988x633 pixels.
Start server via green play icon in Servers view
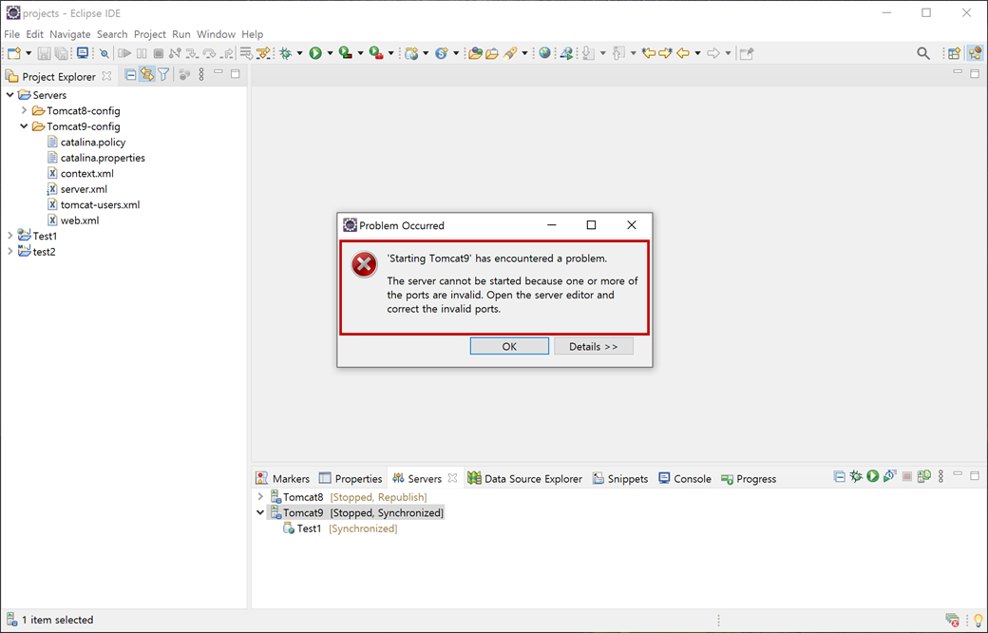pos(873,476)
